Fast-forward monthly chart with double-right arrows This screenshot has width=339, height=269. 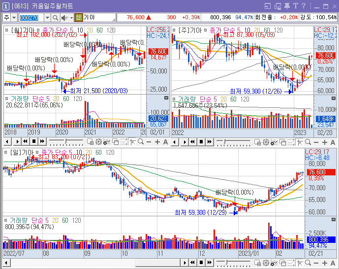tap(42, 142)
